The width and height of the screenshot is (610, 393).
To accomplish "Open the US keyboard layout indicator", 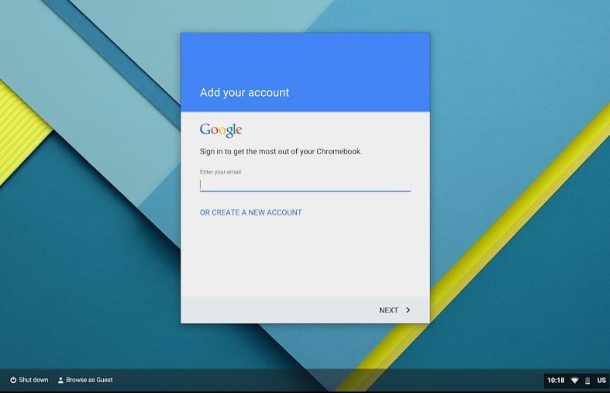I will coord(601,380).
